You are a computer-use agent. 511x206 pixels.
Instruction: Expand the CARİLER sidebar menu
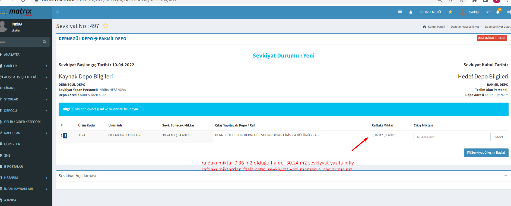24,66
